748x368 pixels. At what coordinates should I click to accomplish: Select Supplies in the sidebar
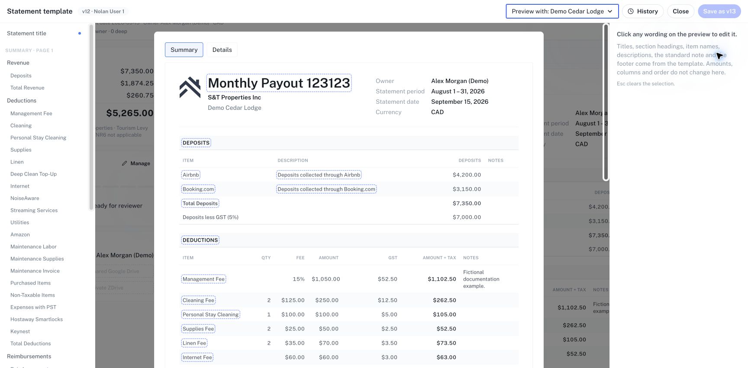click(21, 150)
